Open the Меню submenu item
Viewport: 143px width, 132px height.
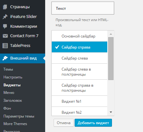9,93
